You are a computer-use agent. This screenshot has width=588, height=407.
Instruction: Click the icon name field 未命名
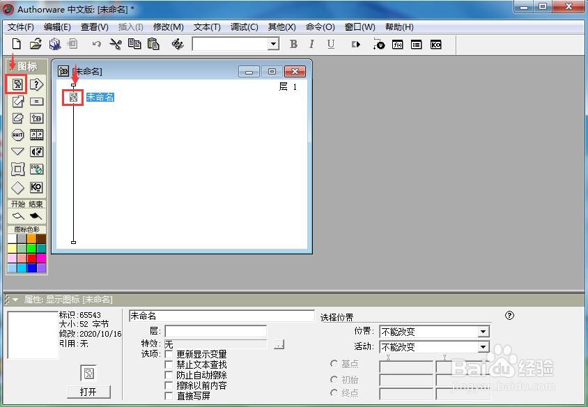[222, 316]
